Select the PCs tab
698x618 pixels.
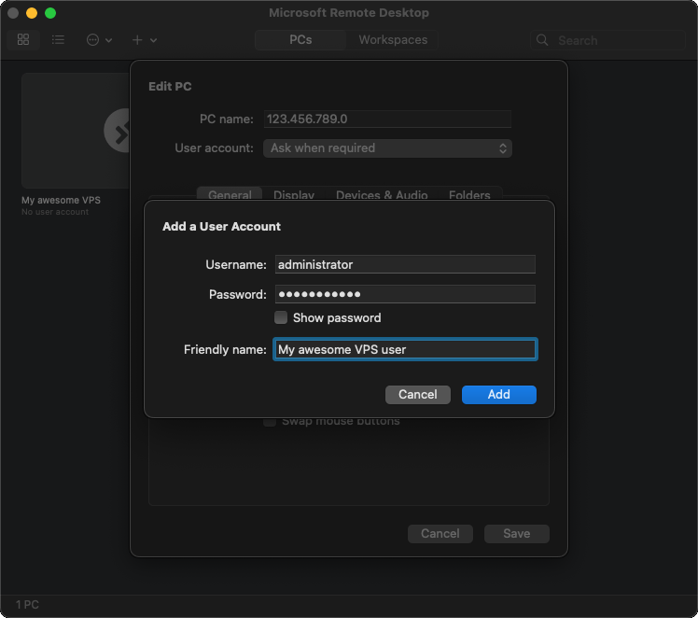[x=300, y=40]
